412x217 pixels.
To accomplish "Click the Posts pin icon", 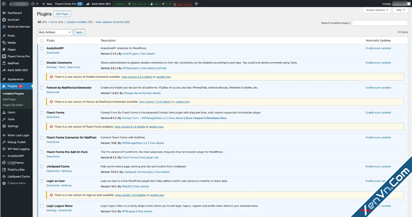I will click(4, 36).
